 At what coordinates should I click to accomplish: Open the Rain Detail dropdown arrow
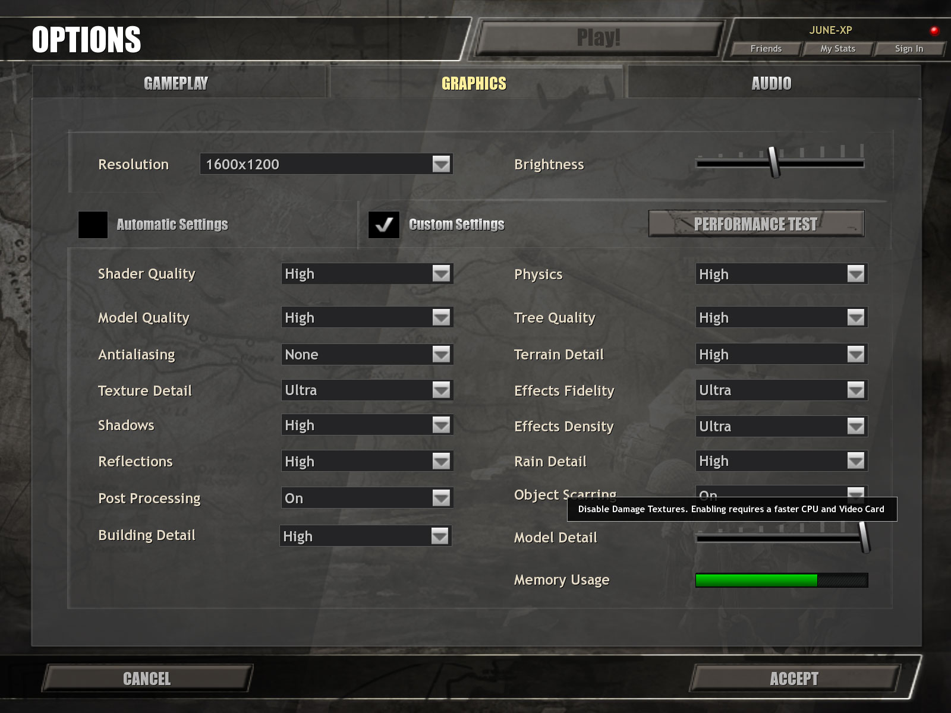tap(855, 460)
